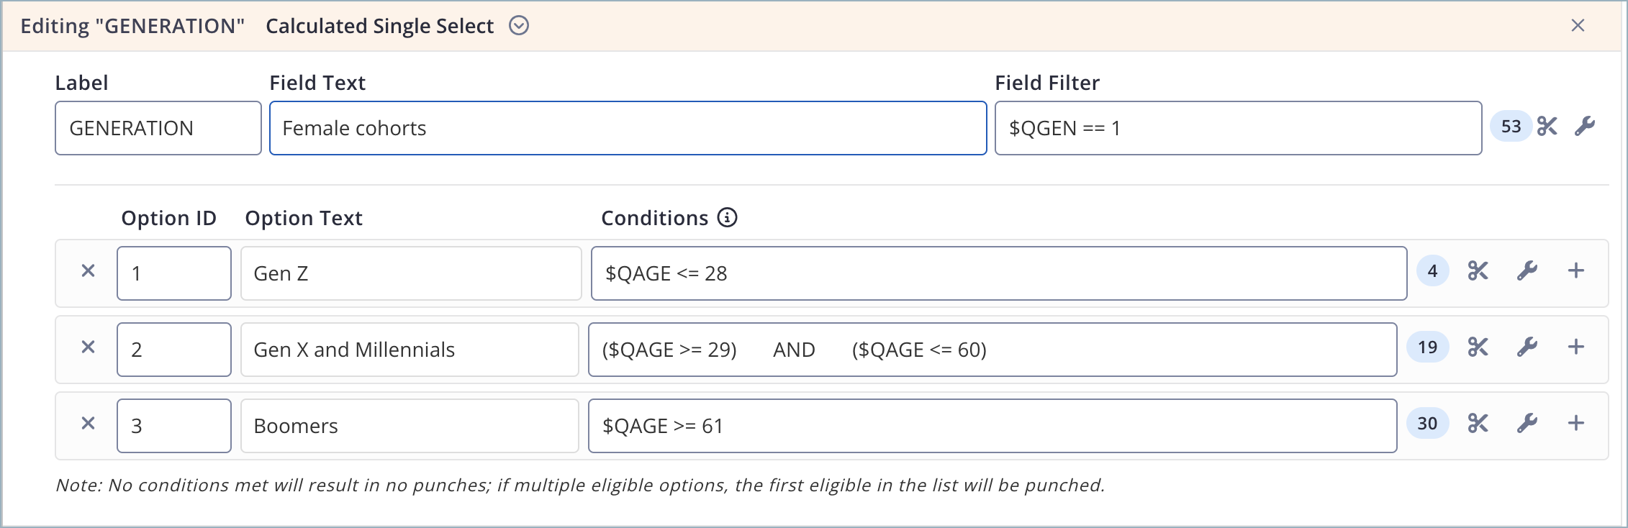
Task: Select the GENERATION label input field
Action: pos(157,127)
